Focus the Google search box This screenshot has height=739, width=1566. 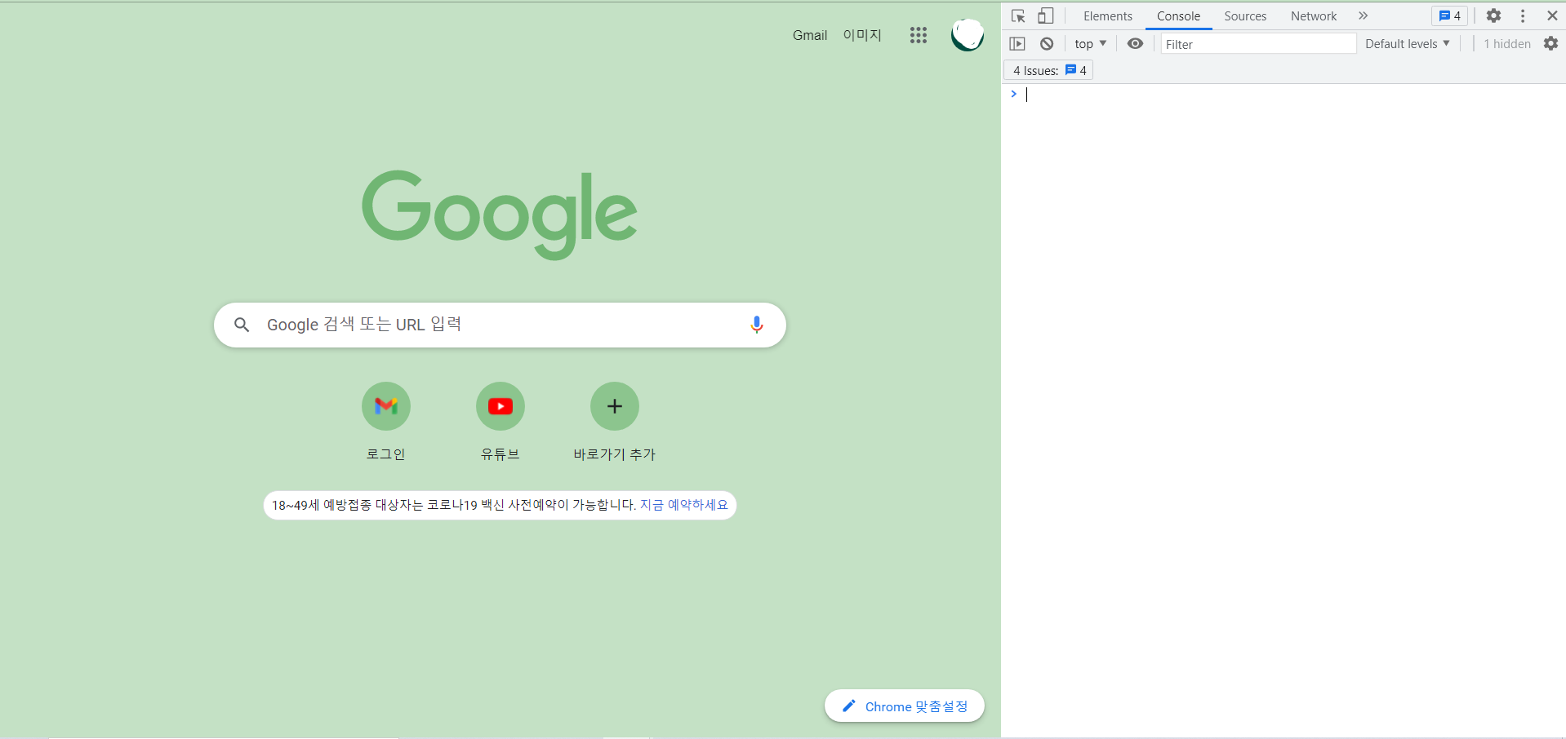tap(500, 325)
